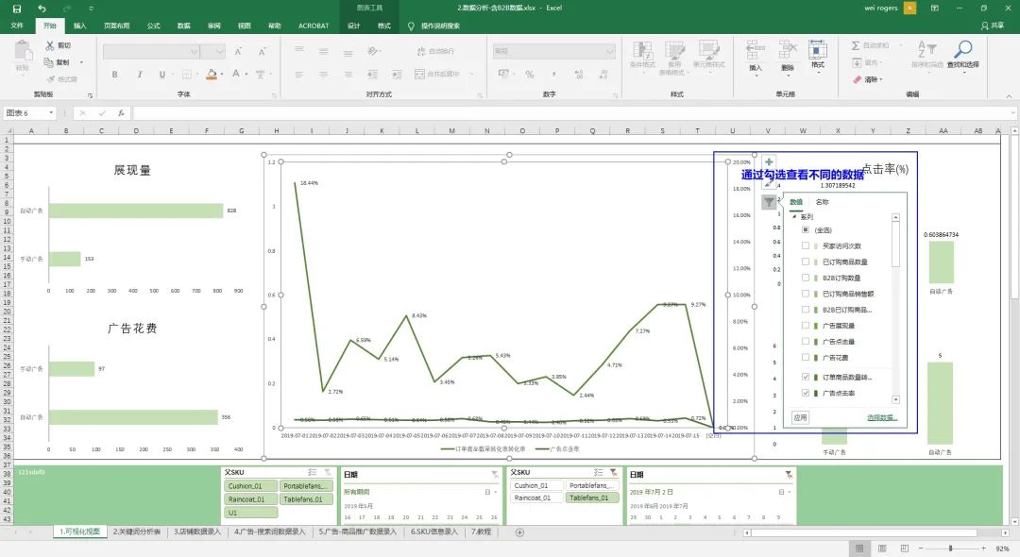This screenshot has width=1020, height=557.
Task: Click the scissors Cut icon
Action: 50,45
